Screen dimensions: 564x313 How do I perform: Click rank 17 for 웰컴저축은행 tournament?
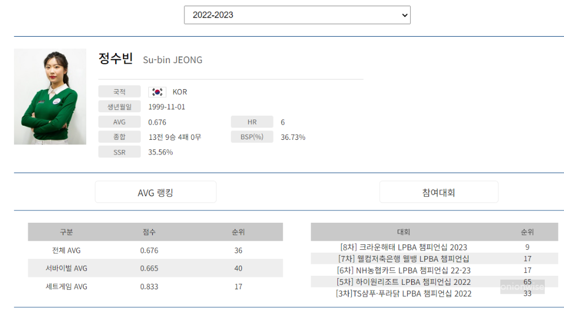tap(527, 259)
